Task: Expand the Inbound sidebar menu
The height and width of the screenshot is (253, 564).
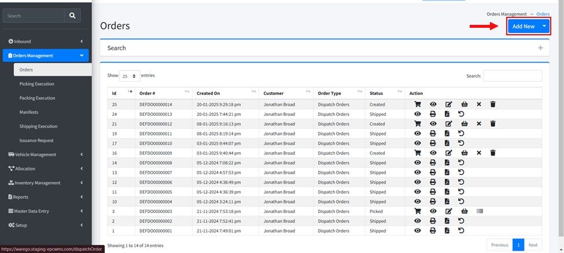Action: [46, 41]
